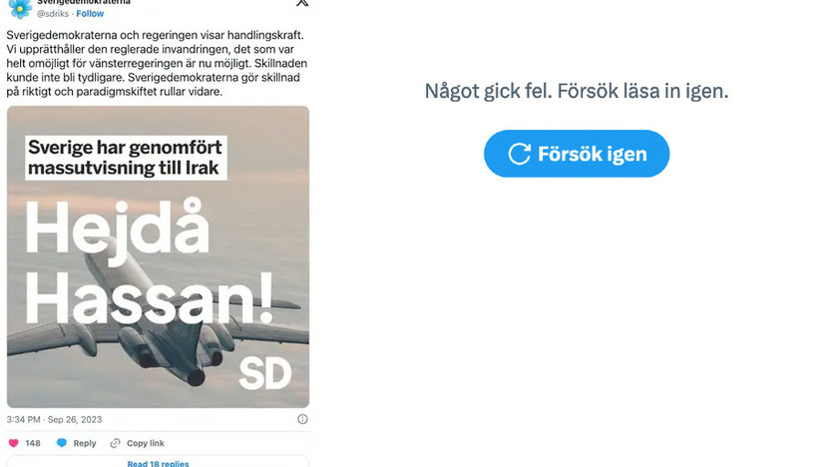Click the 148 likes count
Screen dimensions: 826x467
(x=33, y=443)
